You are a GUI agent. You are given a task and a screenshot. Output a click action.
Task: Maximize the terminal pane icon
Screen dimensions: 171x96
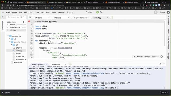[x=160, y=64]
